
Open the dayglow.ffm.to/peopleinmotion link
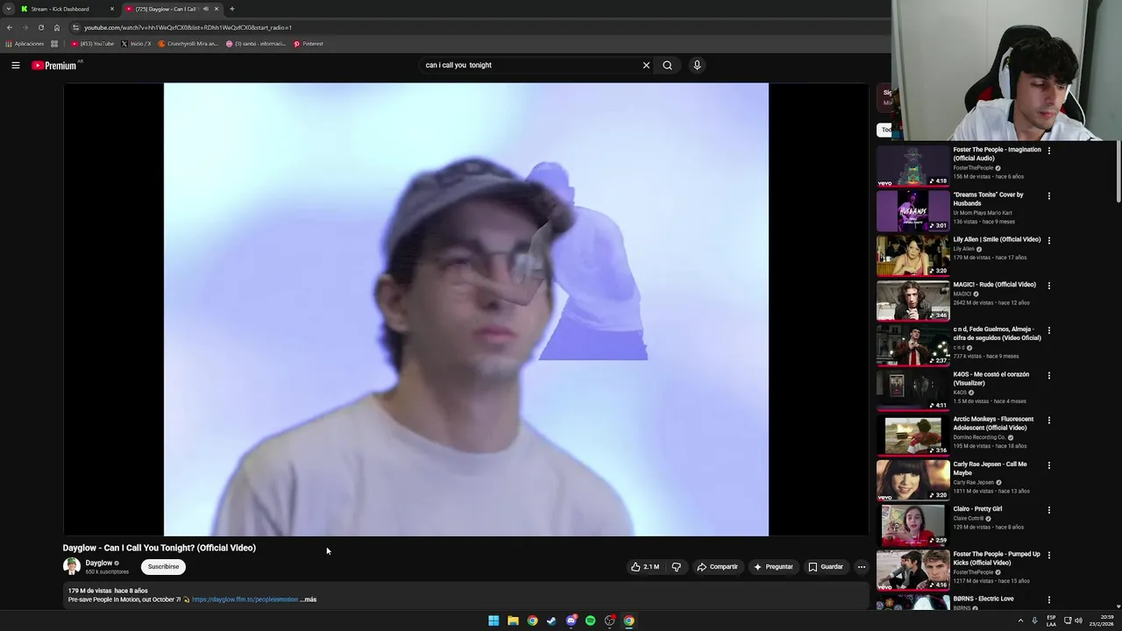(x=245, y=599)
